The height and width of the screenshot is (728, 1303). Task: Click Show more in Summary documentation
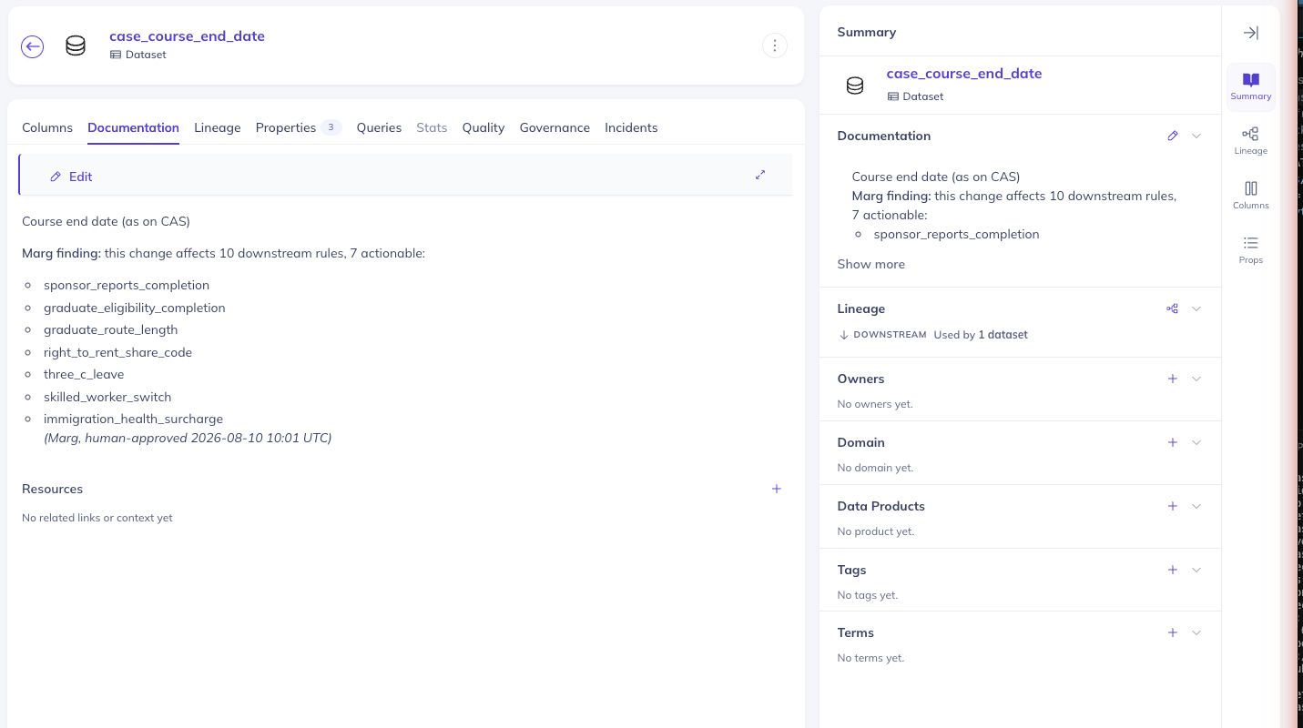871,264
